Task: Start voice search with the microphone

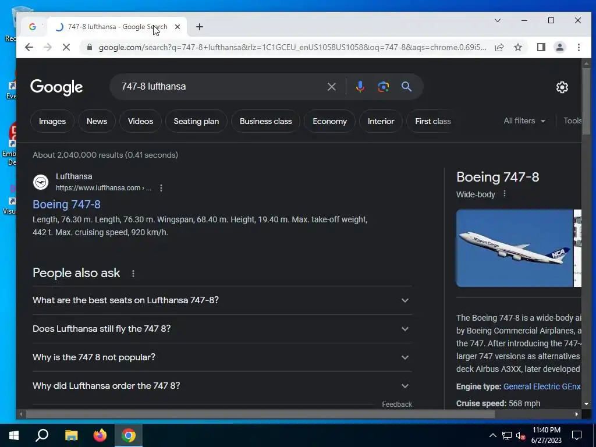Action: [x=360, y=87]
